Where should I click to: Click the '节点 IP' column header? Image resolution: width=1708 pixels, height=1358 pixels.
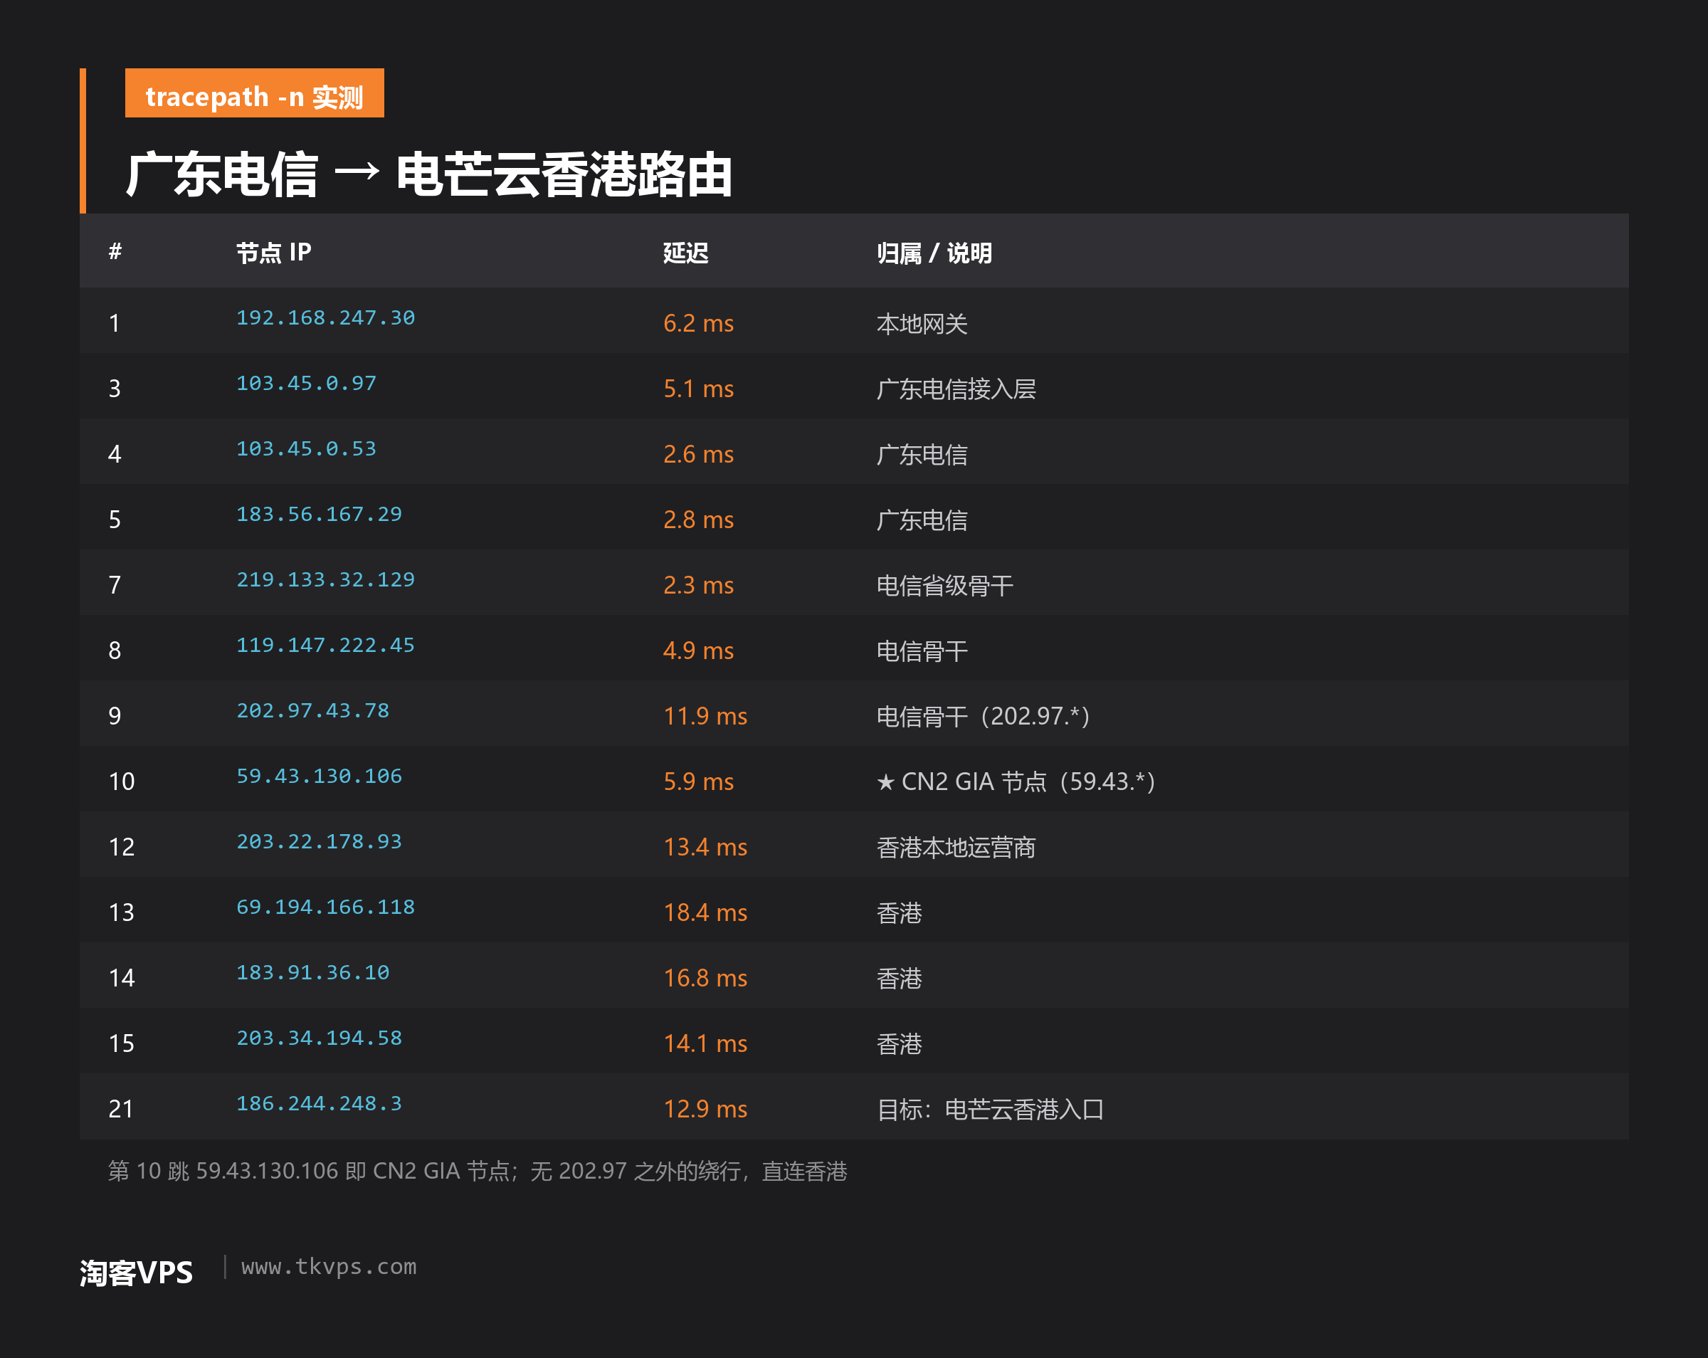pyautogui.click(x=273, y=253)
